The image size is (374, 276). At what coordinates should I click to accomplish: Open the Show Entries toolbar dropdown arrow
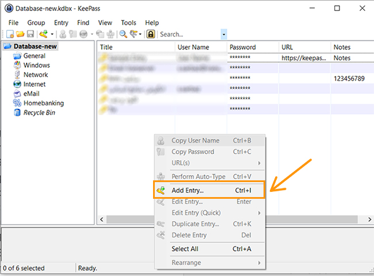click(x=140, y=35)
